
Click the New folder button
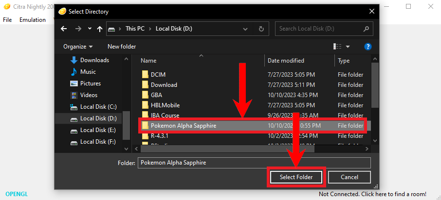[122, 47]
